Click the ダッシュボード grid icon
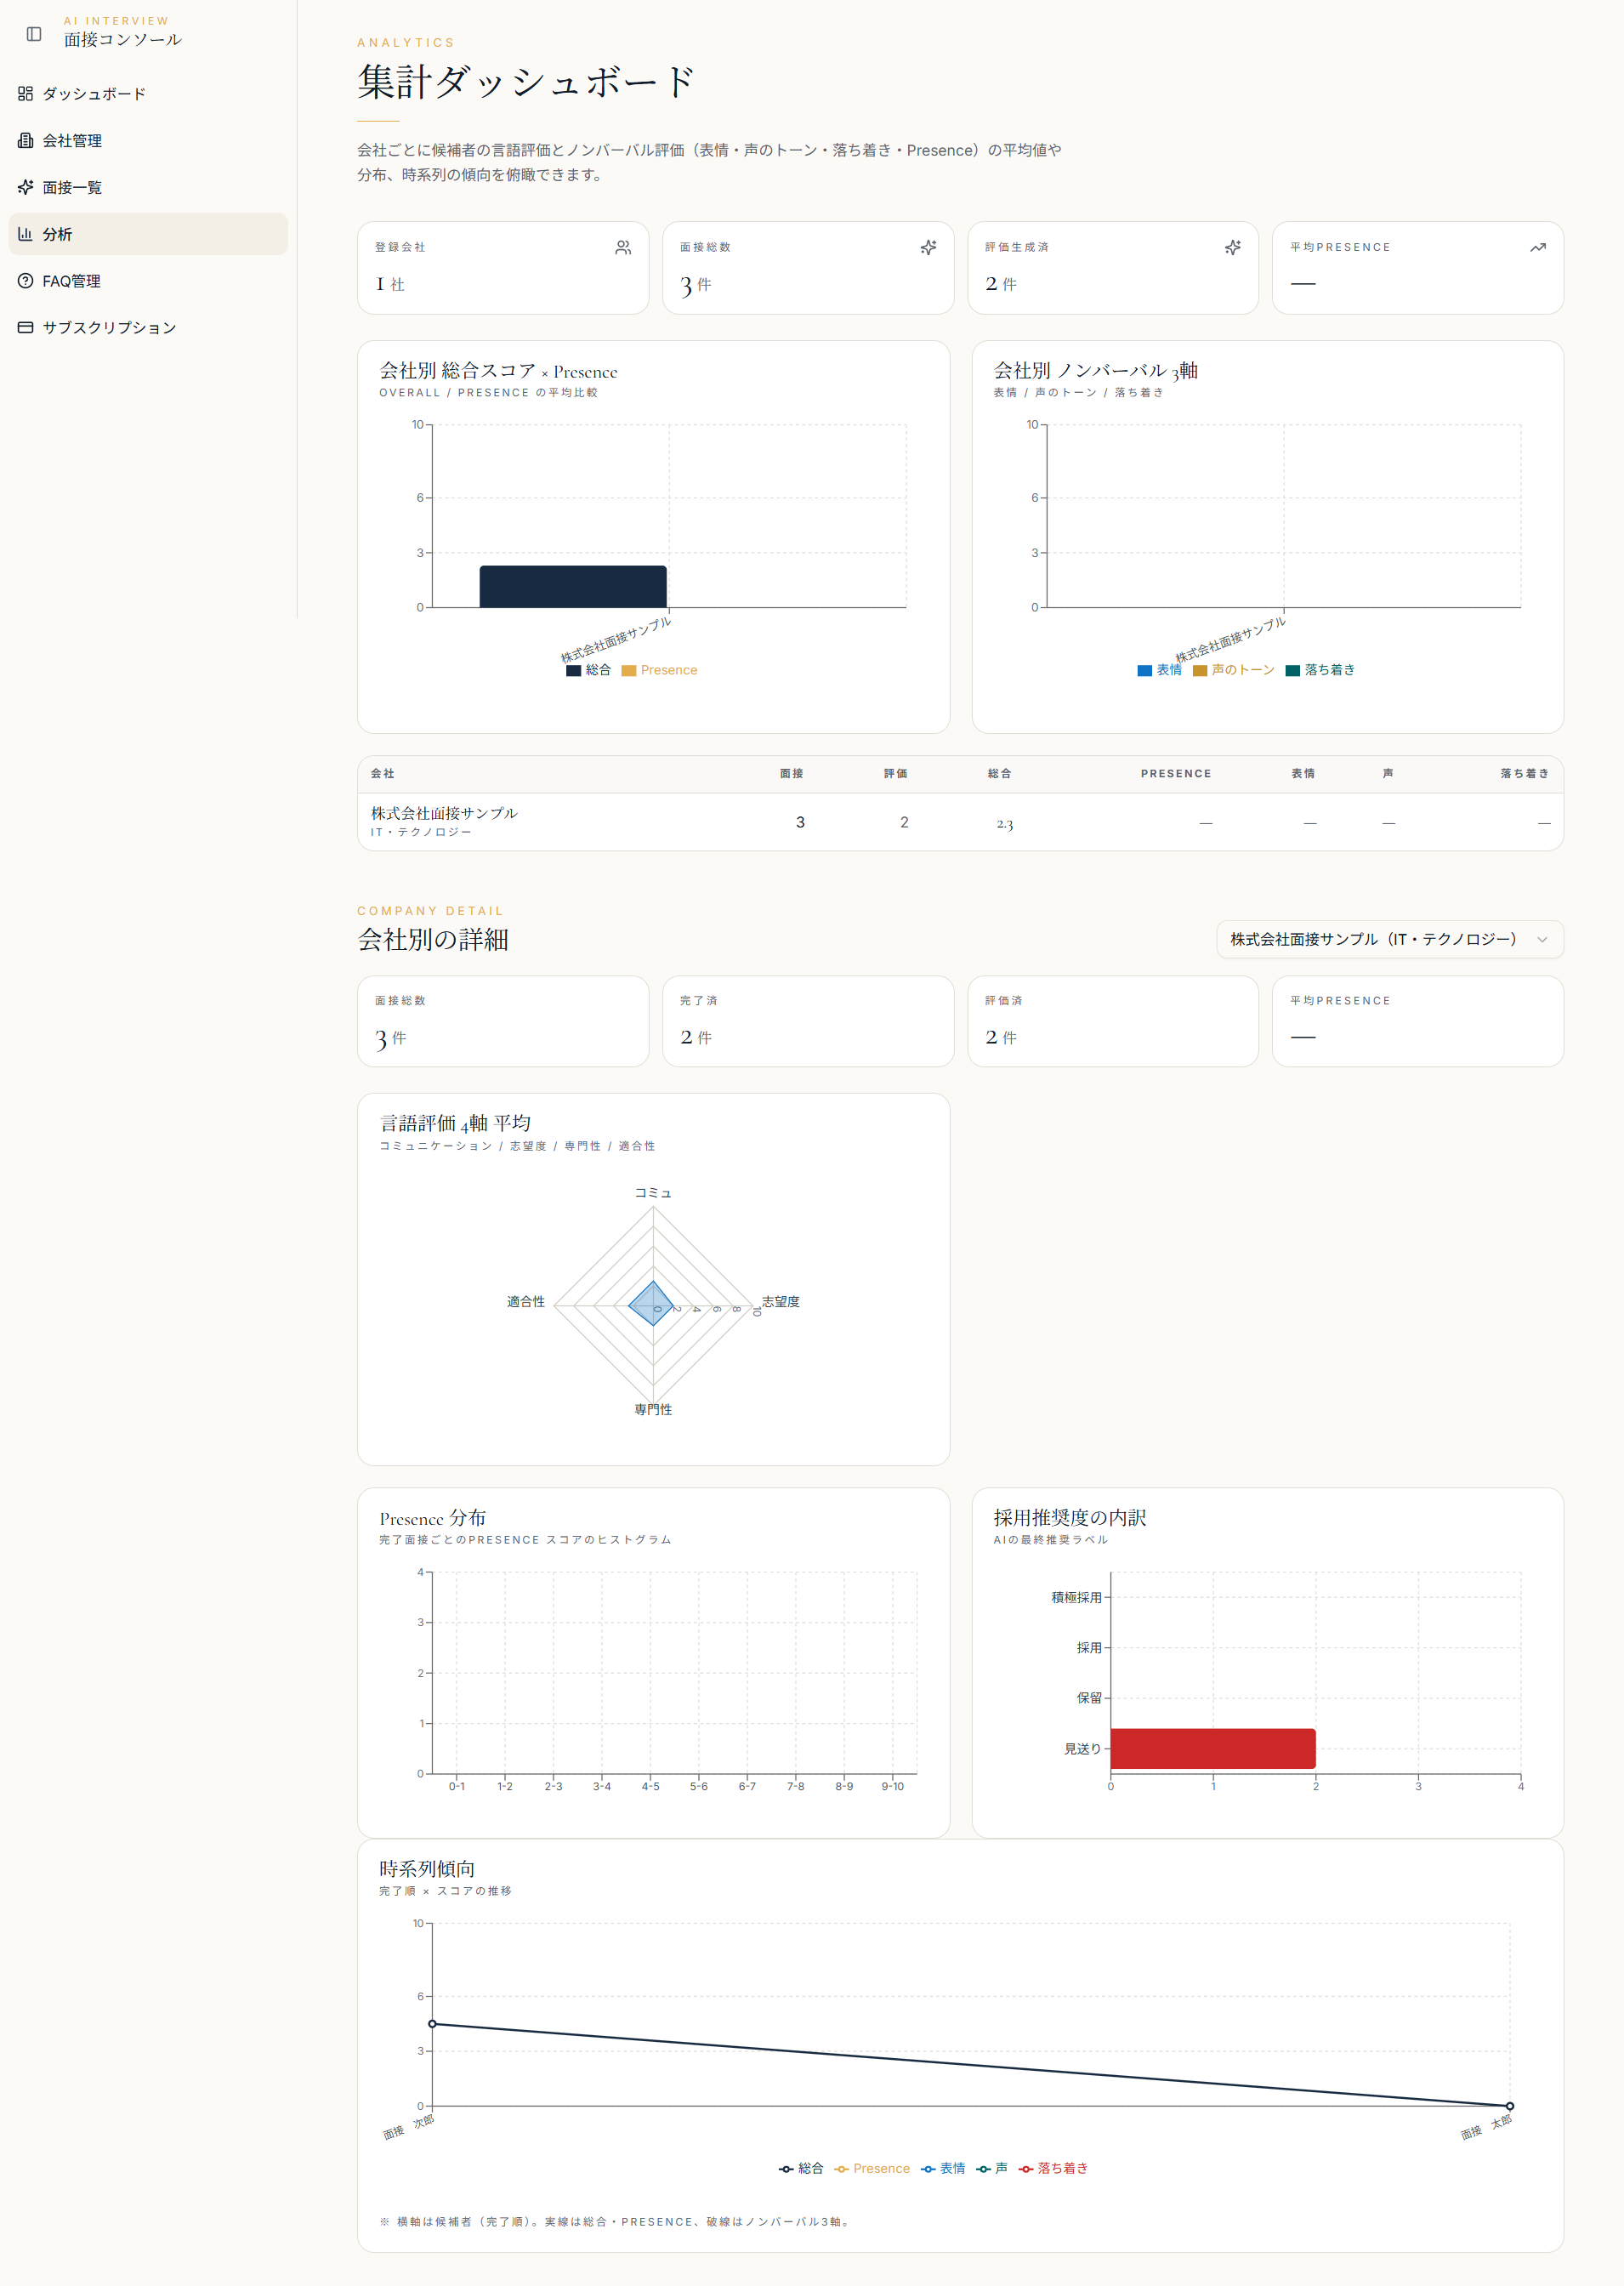This screenshot has width=1624, height=2286. [x=26, y=94]
